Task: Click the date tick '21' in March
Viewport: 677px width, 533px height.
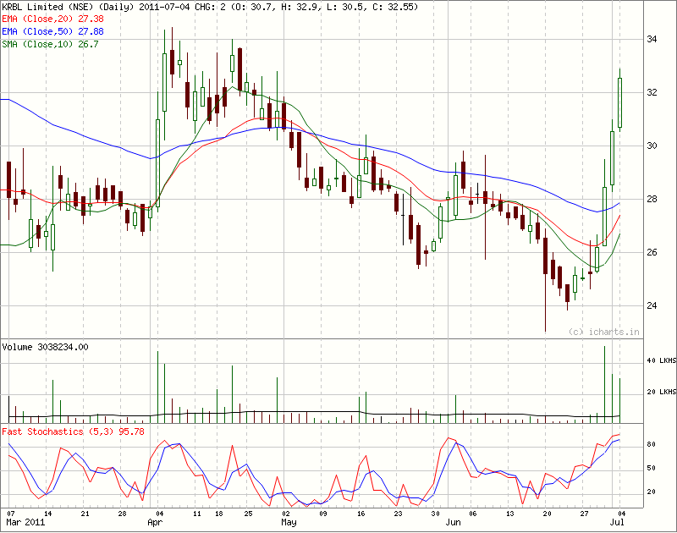Action: 85,514
